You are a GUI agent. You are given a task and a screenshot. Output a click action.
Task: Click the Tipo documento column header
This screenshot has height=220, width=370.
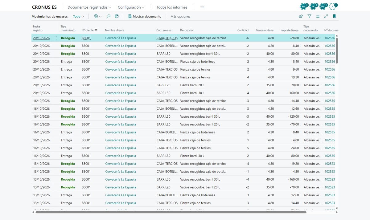click(310, 28)
